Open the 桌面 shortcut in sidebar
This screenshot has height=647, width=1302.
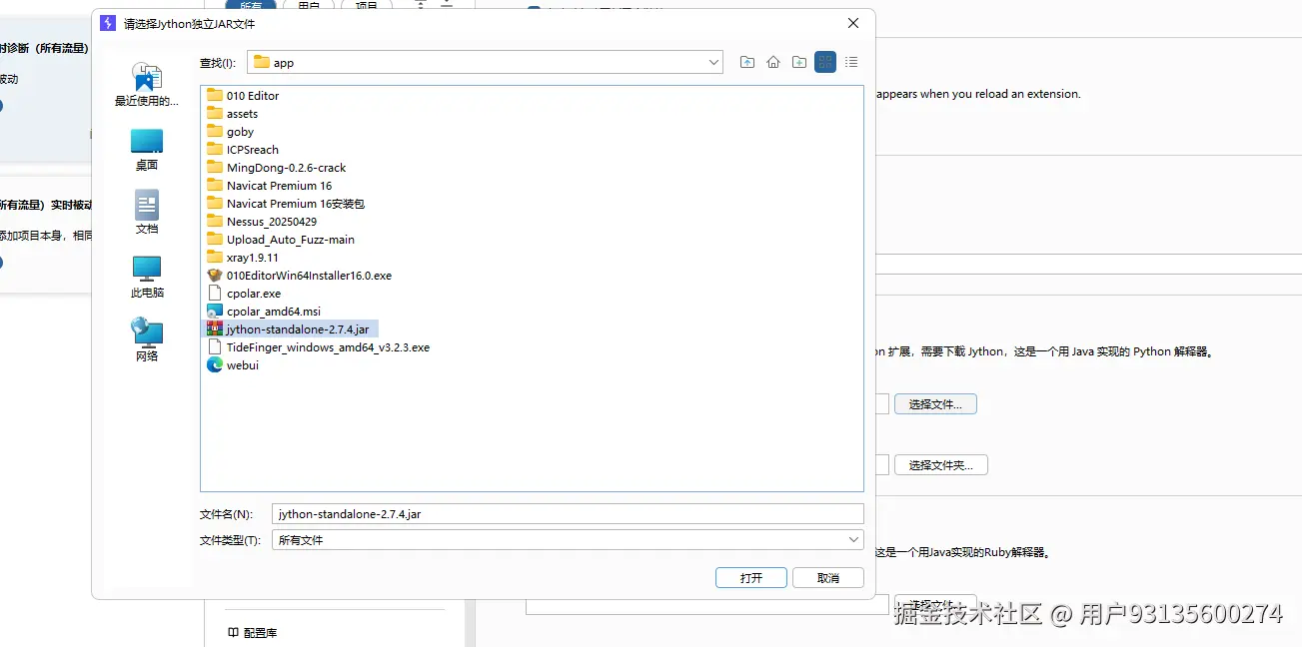tap(147, 150)
